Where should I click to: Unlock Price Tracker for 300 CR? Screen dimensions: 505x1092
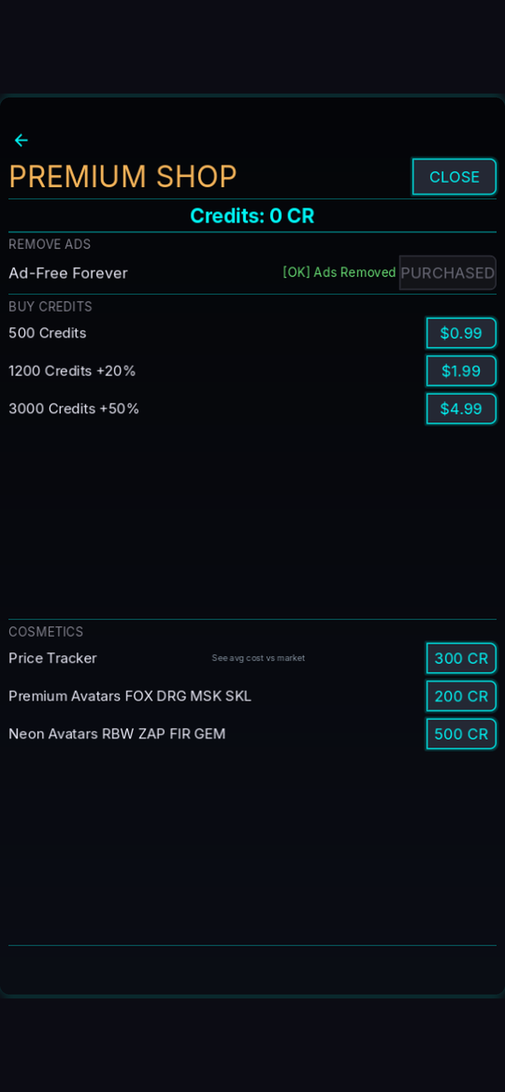461,658
